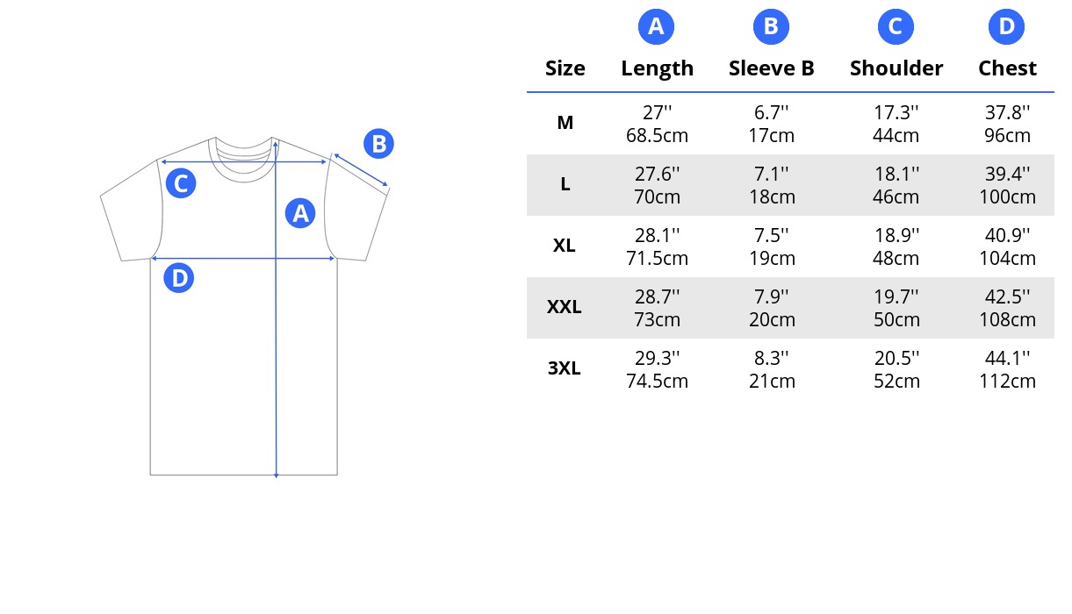
Task: Click the Size column header
Action: click(x=565, y=68)
